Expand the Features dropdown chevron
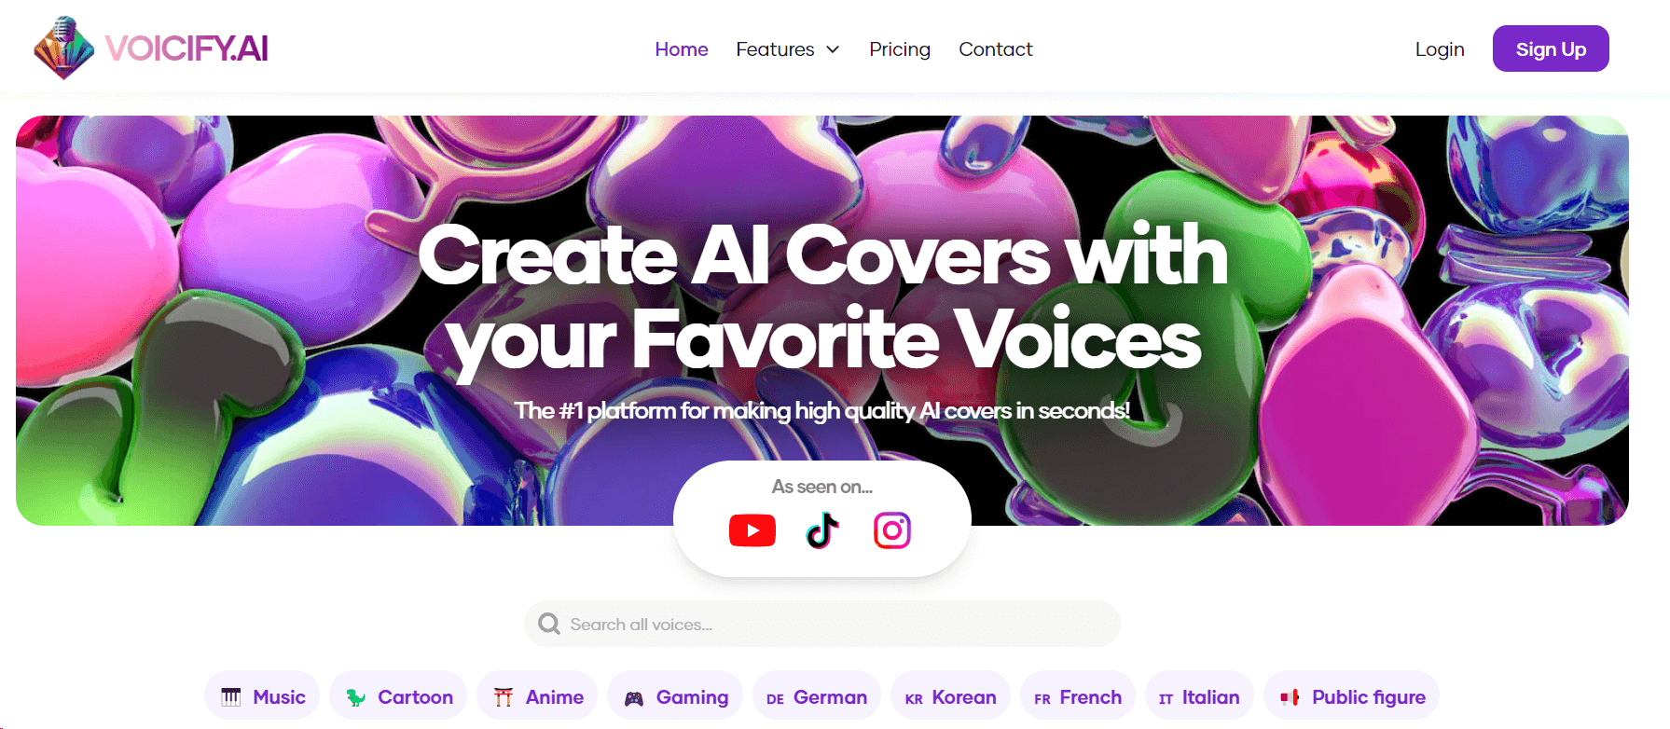 [x=833, y=49]
